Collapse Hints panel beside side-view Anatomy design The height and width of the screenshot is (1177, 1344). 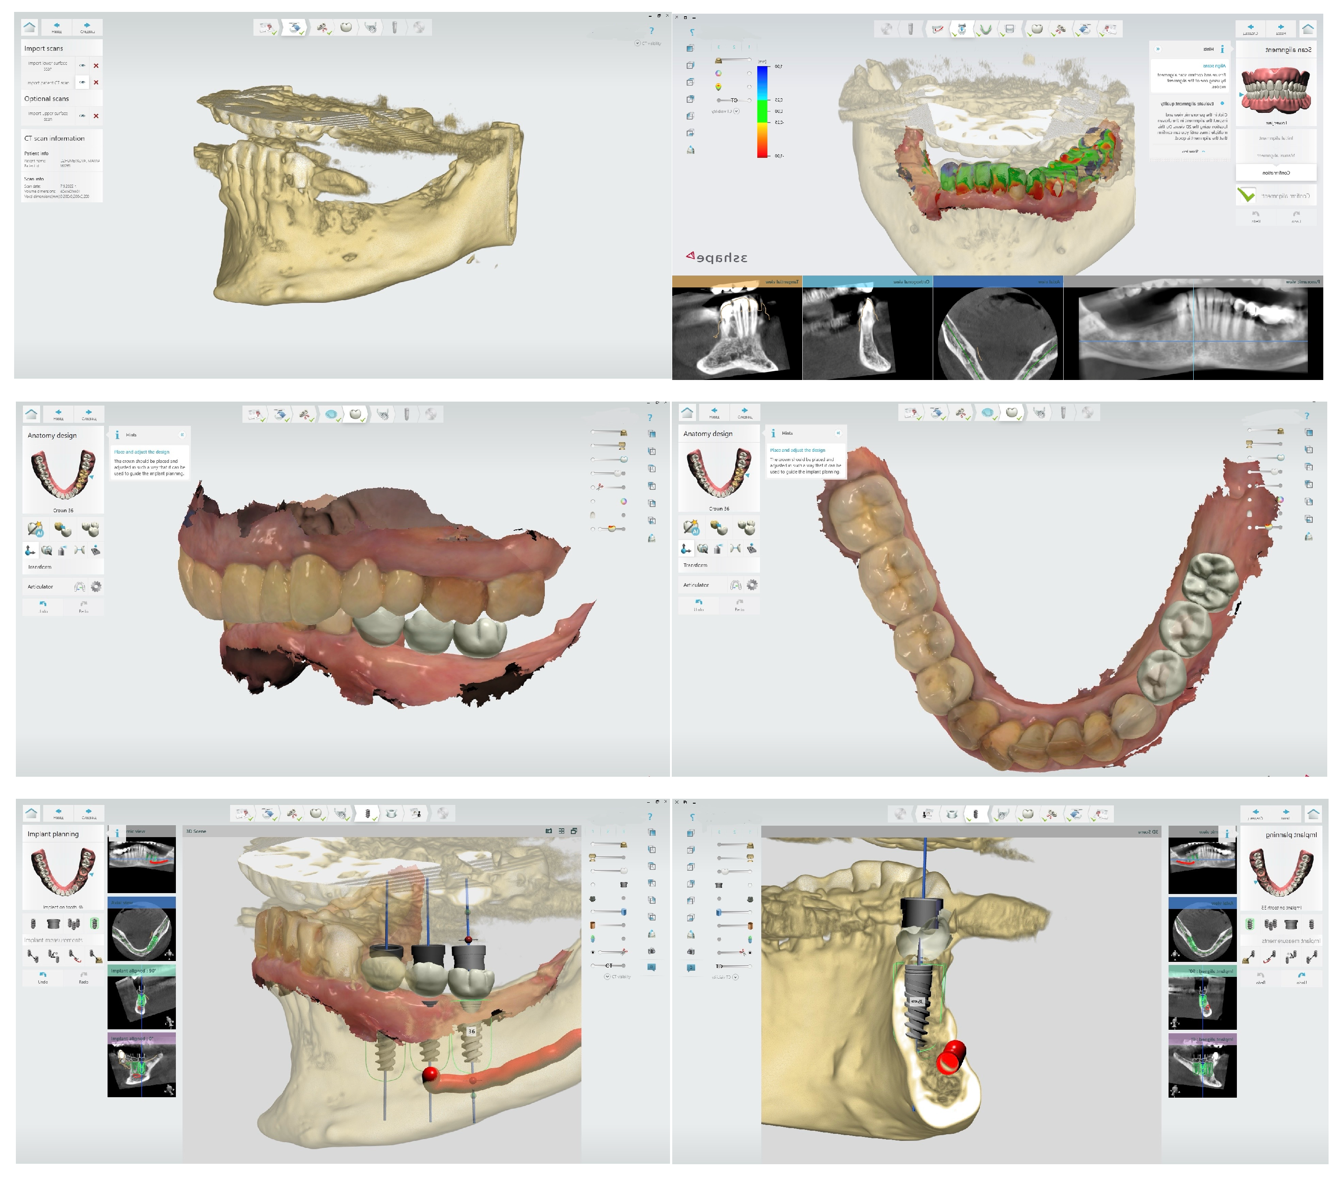pyautogui.click(x=182, y=435)
